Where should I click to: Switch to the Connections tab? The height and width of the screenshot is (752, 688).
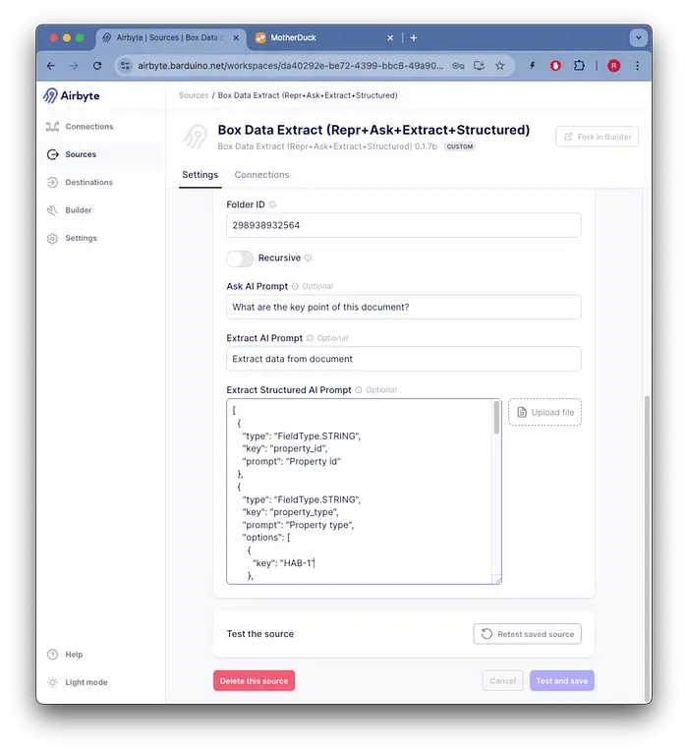pyautogui.click(x=261, y=175)
